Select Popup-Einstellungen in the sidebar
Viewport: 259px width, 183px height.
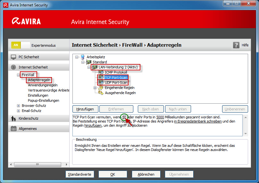point(44,100)
